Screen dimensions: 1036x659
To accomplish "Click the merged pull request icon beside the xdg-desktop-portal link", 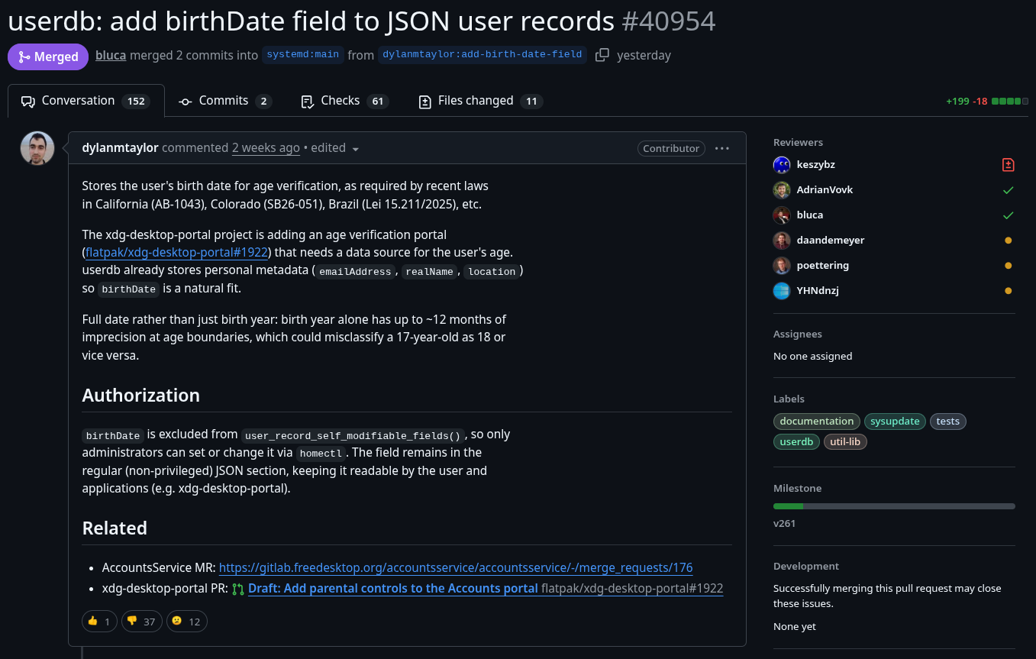I will (x=237, y=589).
